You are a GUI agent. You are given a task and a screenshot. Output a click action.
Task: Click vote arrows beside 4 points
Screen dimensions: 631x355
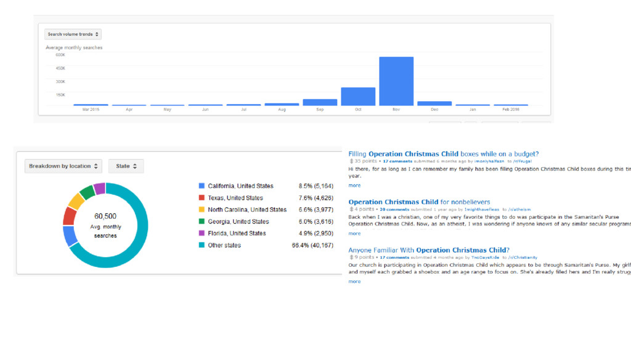(x=351, y=210)
